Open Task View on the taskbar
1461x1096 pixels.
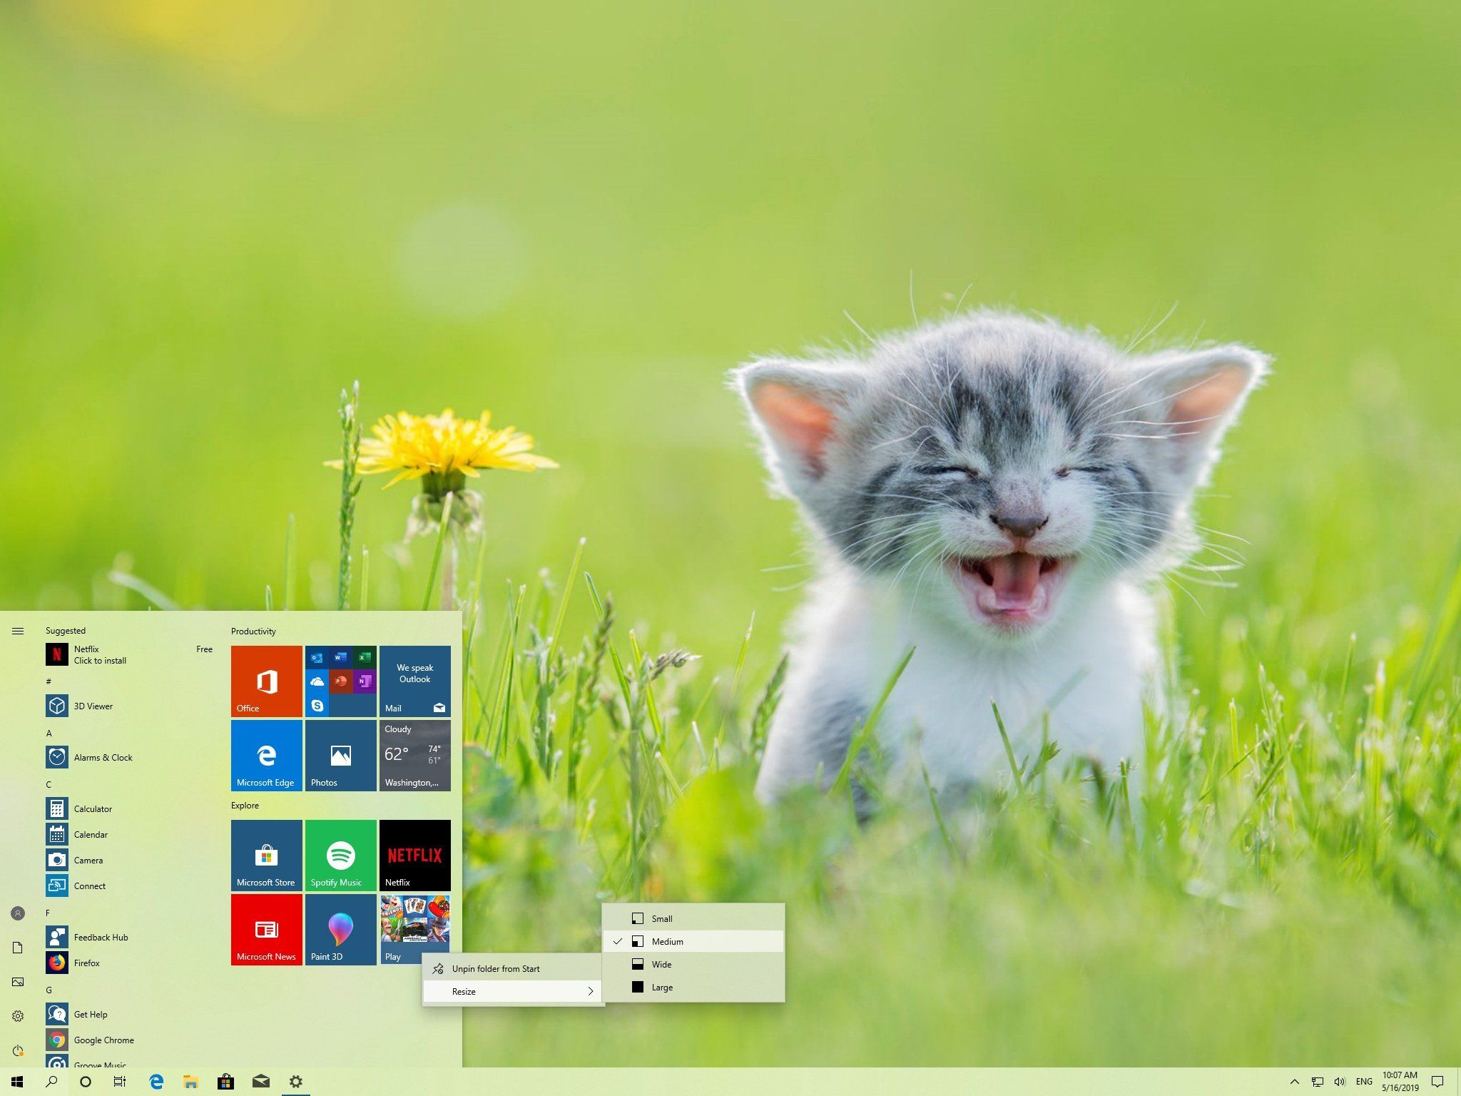coord(120,1081)
